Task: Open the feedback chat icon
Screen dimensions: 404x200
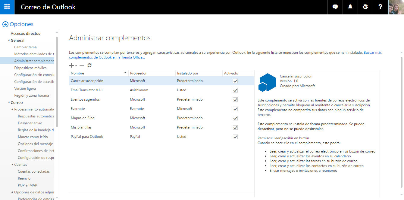Action: pos(335,7)
